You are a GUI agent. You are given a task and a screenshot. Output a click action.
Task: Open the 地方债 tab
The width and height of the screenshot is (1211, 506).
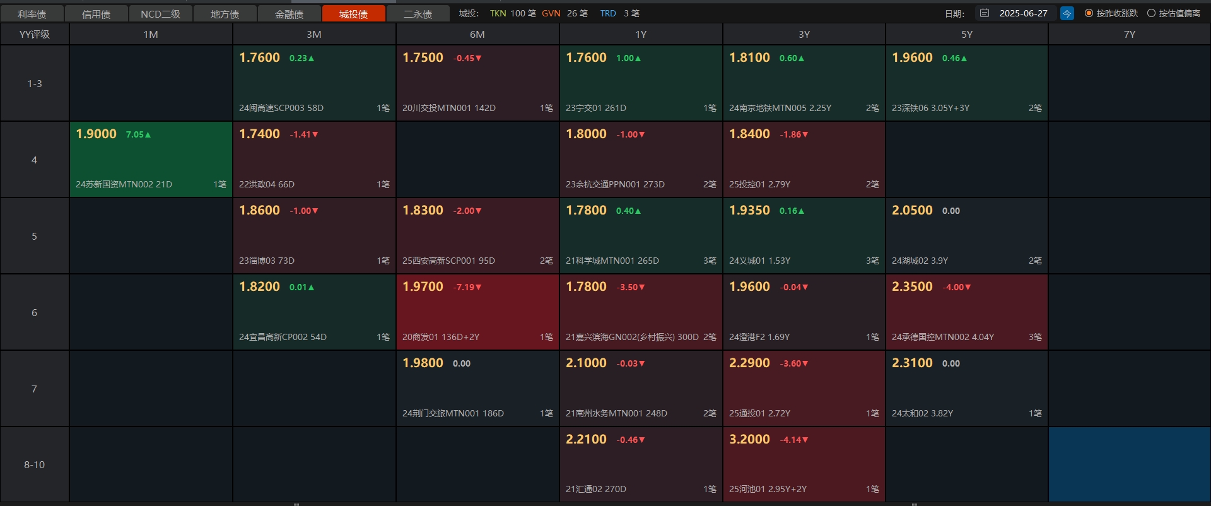[x=225, y=14]
